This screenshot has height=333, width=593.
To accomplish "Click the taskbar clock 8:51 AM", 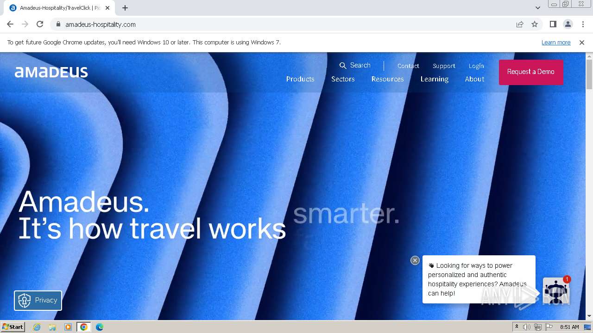I will pos(569,327).
